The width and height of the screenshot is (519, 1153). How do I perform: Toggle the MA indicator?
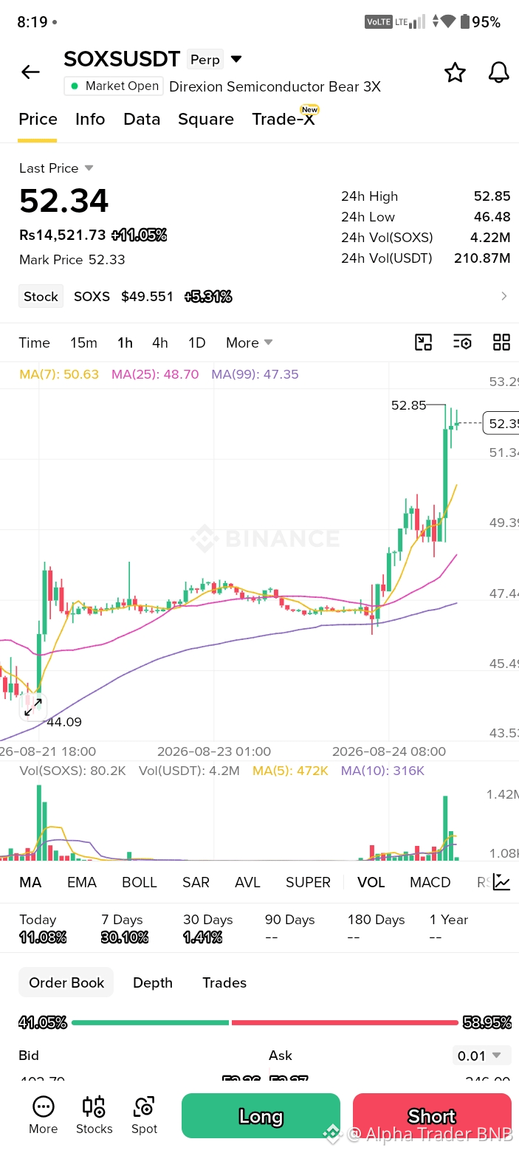point(30,882)
